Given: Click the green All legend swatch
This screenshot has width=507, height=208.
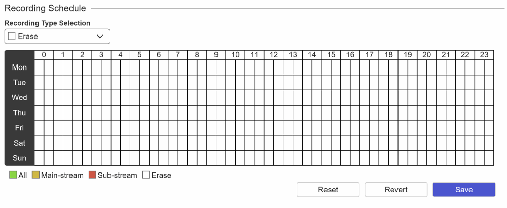Looking at the screenshot, I should tap(13, 175).
